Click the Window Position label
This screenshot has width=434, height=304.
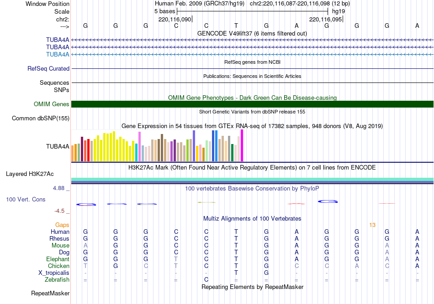pyautogui.click(x=48, y=4)
